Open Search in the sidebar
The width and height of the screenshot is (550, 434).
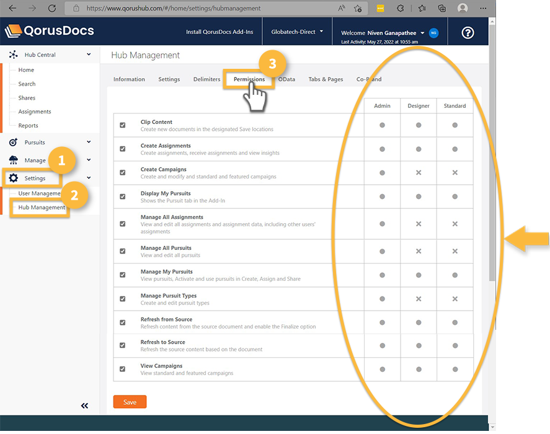pyautogui.click(x=27, y=84)
